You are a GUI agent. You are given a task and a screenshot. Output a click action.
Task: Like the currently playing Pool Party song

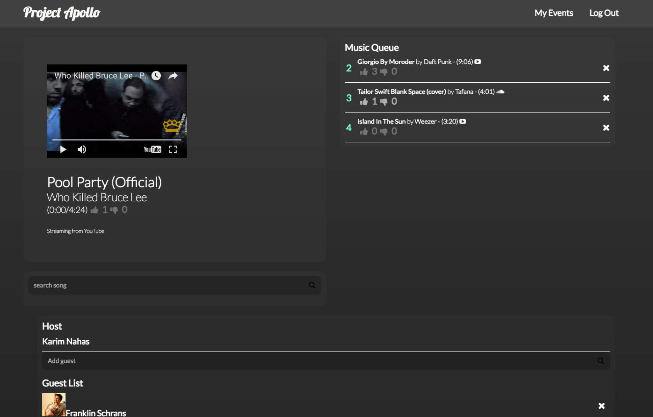click(95, 210)
